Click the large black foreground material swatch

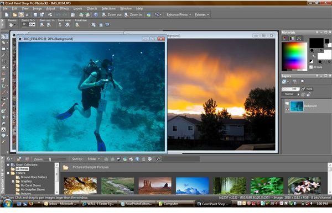click(x=317, y=43)
